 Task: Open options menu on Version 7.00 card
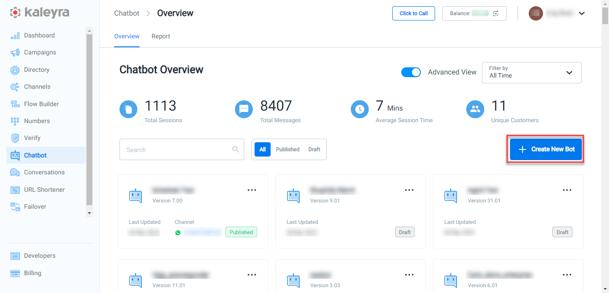(252, 190)
